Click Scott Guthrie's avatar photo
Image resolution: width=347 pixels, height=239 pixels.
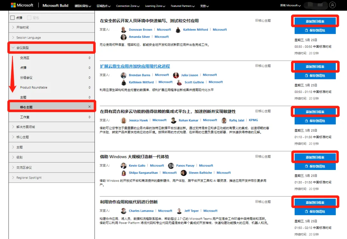[180, 82]
